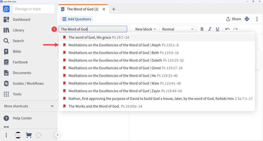Viewport: 263px width, 141px height.
Task: Select the He Ps 119:33–40 suggestion
Action: (x=157, y=76)
